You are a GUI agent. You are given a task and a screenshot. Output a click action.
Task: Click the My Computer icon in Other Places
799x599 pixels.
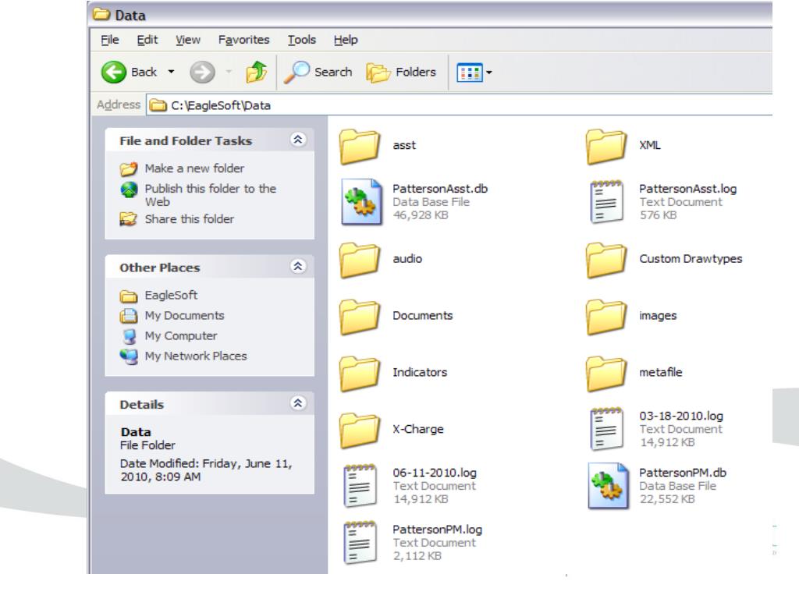click(130, 335)
